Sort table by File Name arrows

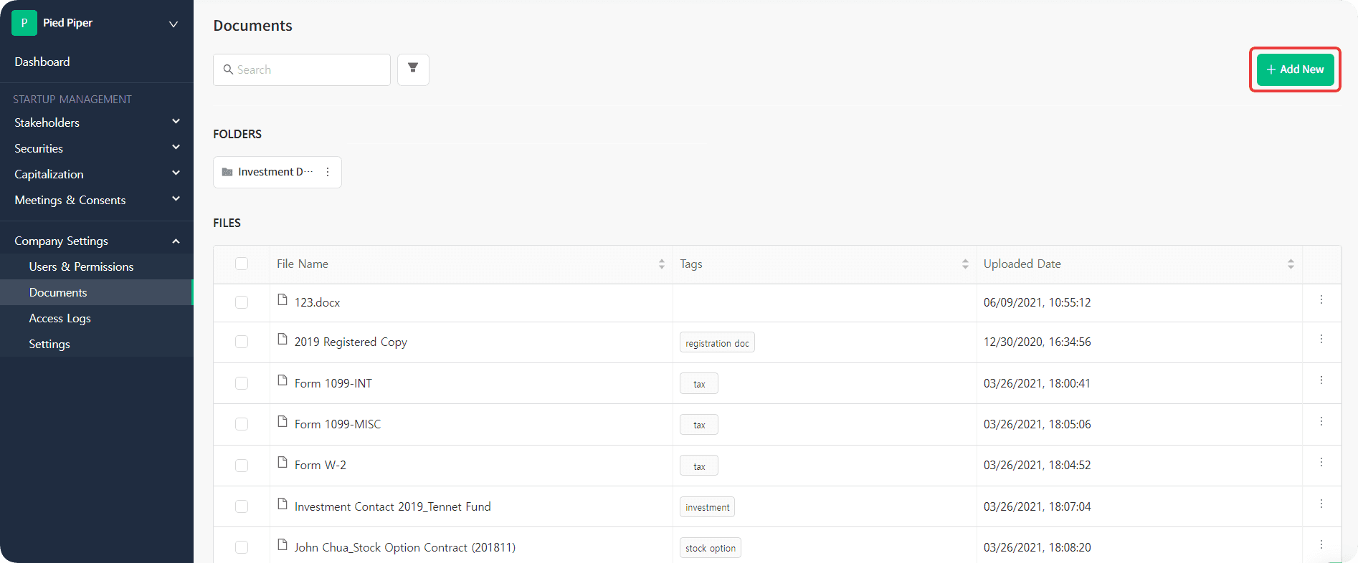[x=661, y=264]
